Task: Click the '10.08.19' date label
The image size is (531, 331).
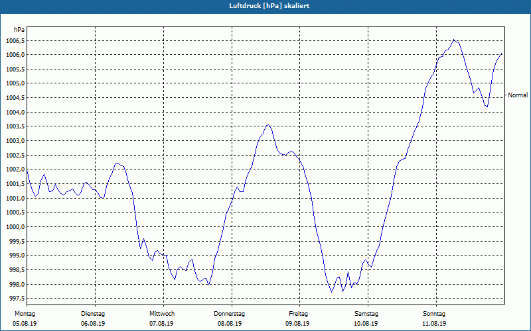Action: (x=366, y=324)
